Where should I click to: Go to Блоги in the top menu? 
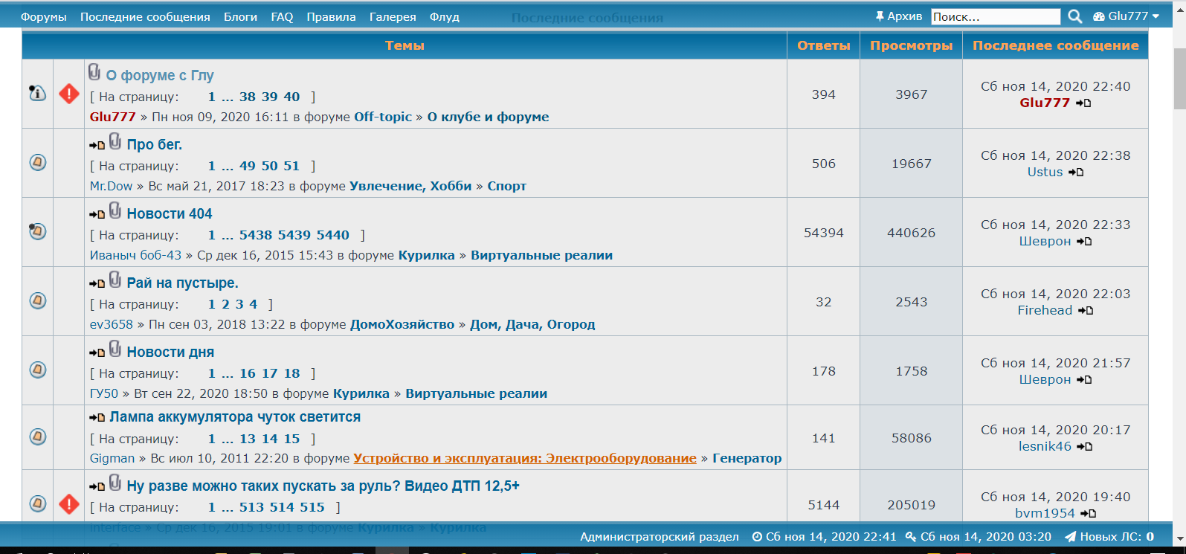(x=240, y=17)
